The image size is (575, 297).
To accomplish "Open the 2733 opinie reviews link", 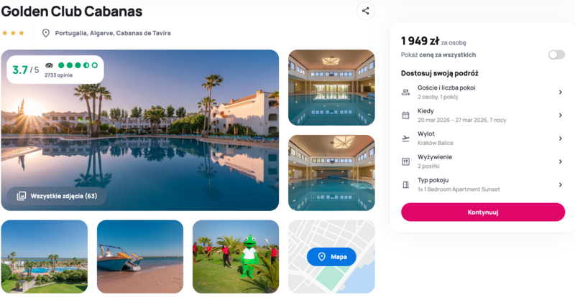I will click(x=59, y=75).
